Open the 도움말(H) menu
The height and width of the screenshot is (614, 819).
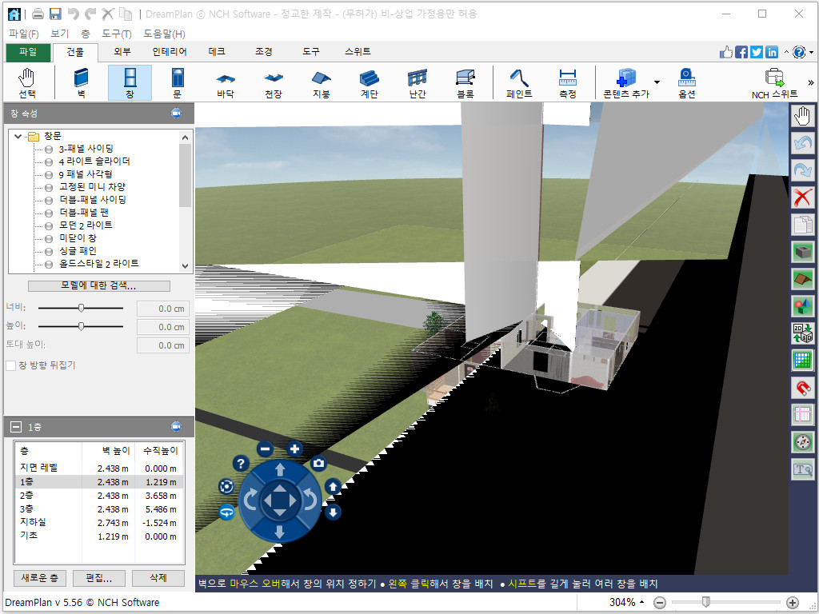coord(164,34)
